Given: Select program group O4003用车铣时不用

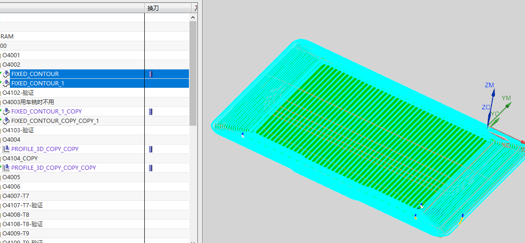Looking at the screenshot, I should coord(28,102).
